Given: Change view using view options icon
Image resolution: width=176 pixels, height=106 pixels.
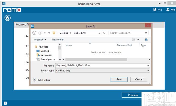Looking at the screenshot, I should (134, 40).
